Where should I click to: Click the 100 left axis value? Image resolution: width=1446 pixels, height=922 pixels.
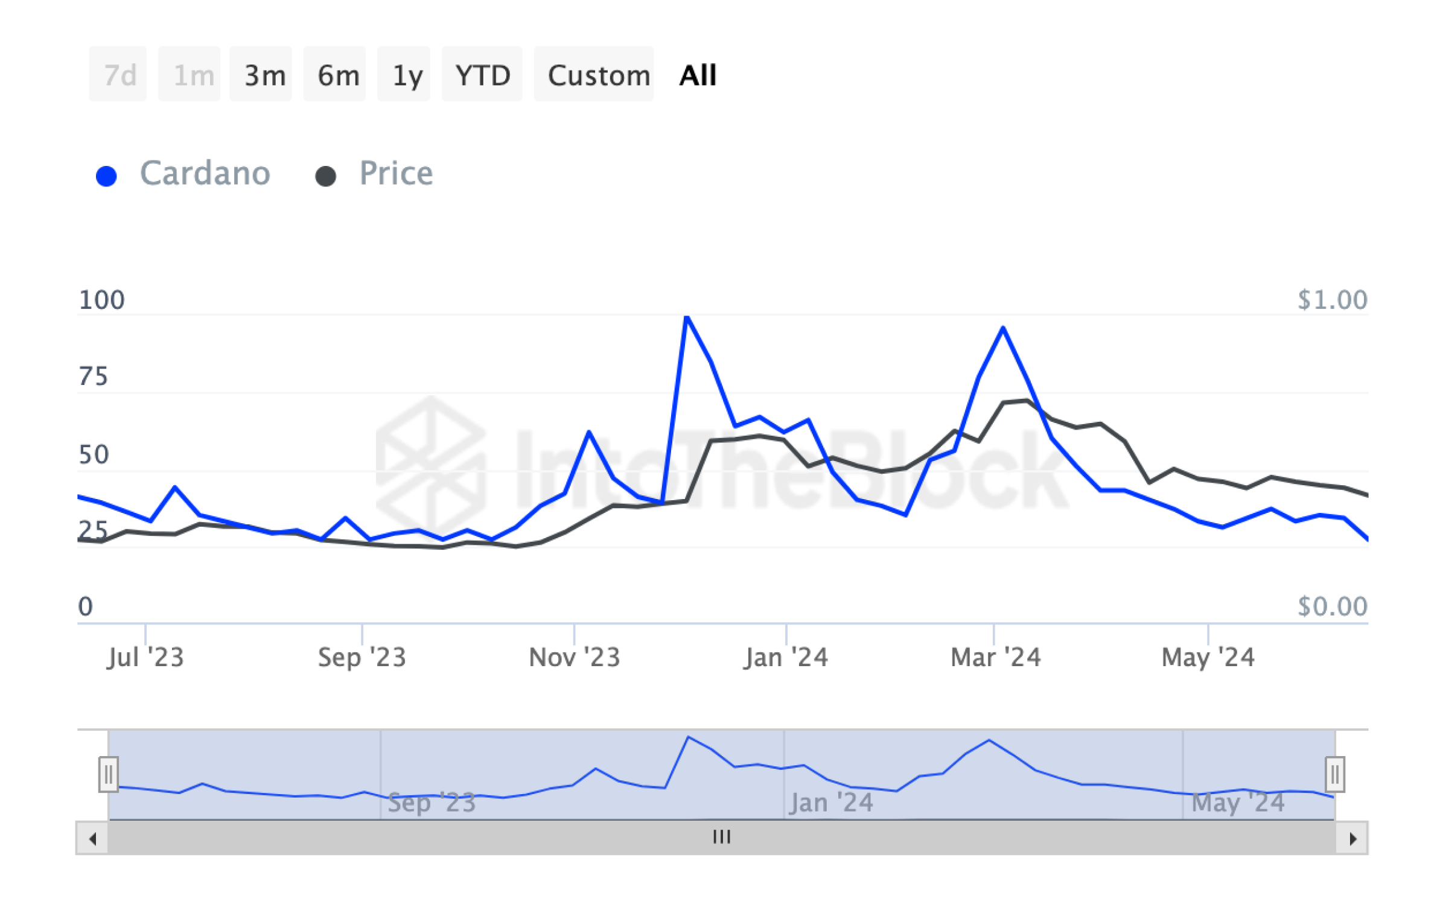pos(101,300)
